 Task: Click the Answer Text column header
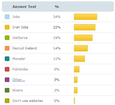(x=24, y=7)
